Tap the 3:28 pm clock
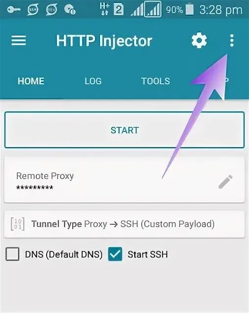Image resolution: width=249 pixels, height=313 pixels. (221, 10)
